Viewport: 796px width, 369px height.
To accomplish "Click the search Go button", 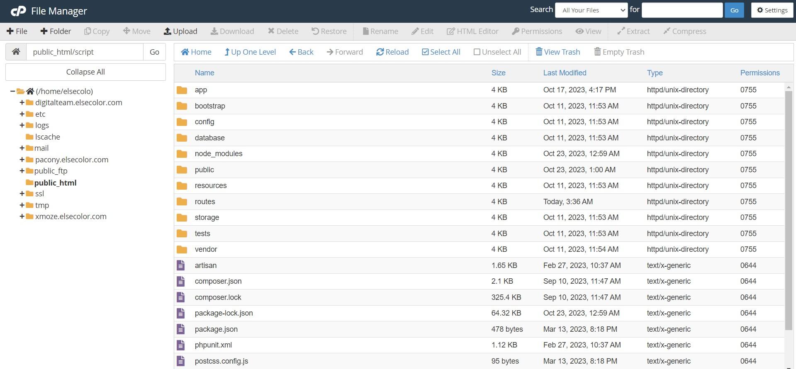I will 734,10.
